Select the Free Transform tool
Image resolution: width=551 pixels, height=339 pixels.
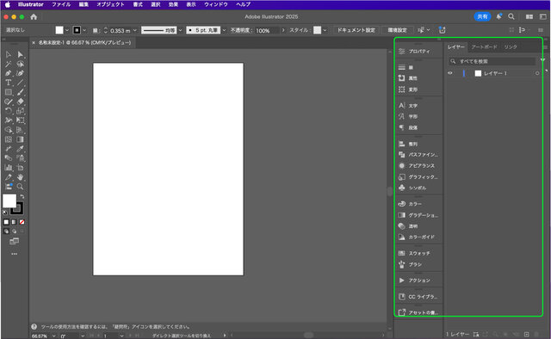[x=21, y=120]
